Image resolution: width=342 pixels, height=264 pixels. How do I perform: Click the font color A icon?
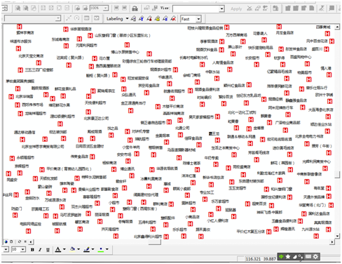pyautogui.click(x=58, y=249)
